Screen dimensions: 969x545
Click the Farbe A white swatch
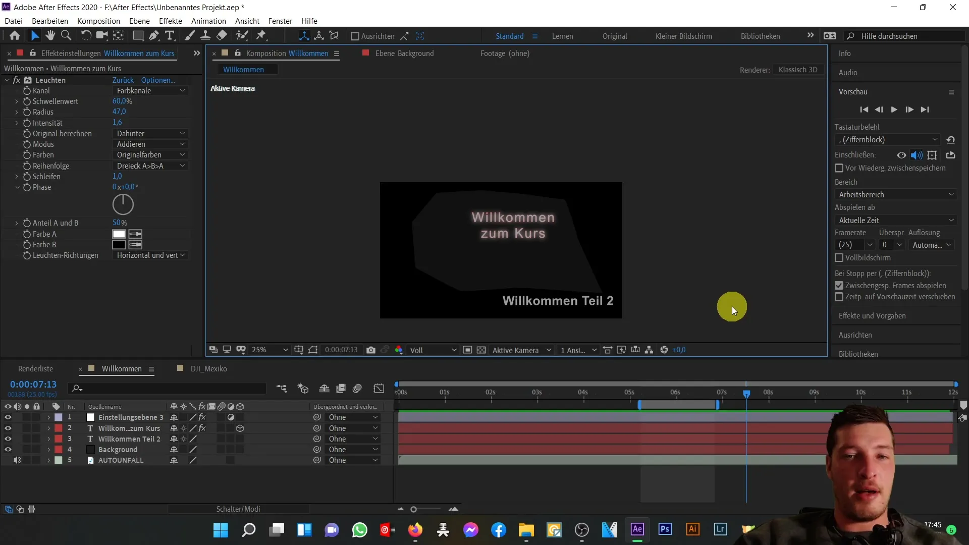[119, 234]
